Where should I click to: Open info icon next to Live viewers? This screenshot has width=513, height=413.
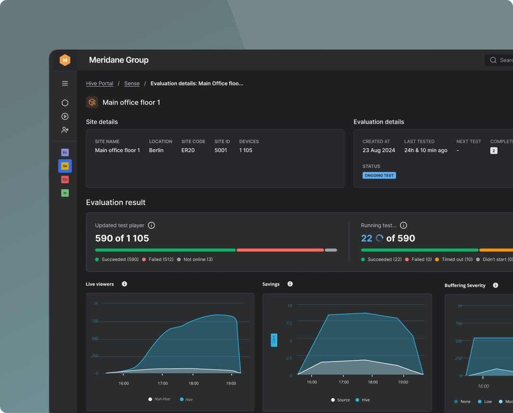124,284
